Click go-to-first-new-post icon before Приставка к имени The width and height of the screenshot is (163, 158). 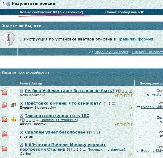22,103
